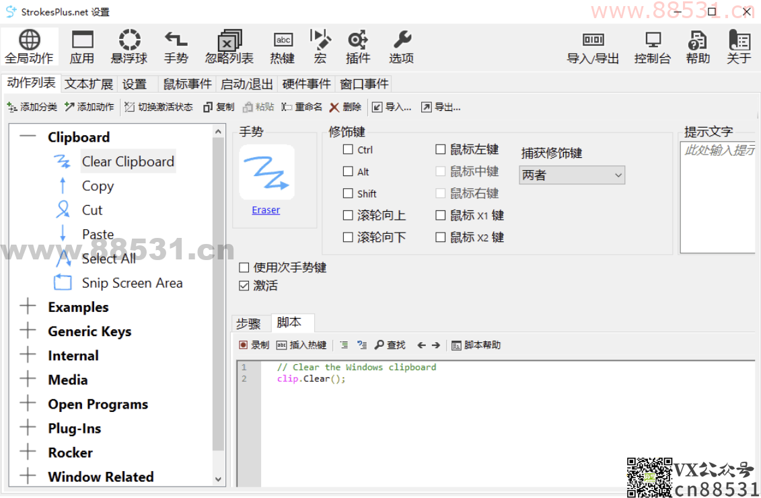Open 脚本帮助 script help

476,345
